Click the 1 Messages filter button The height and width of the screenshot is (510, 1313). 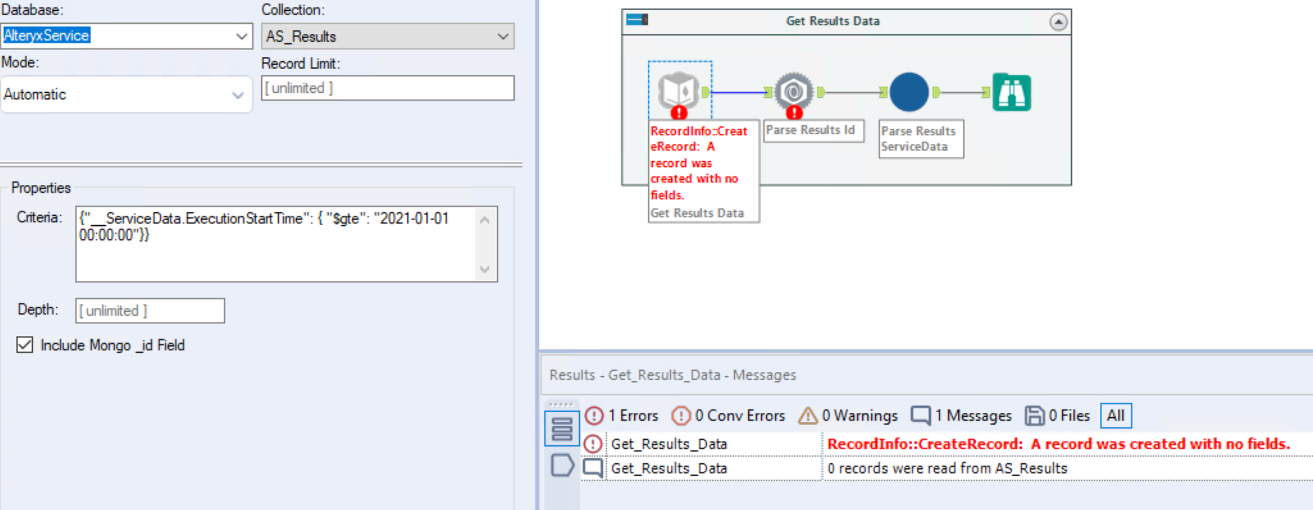[x=920, y=416]
